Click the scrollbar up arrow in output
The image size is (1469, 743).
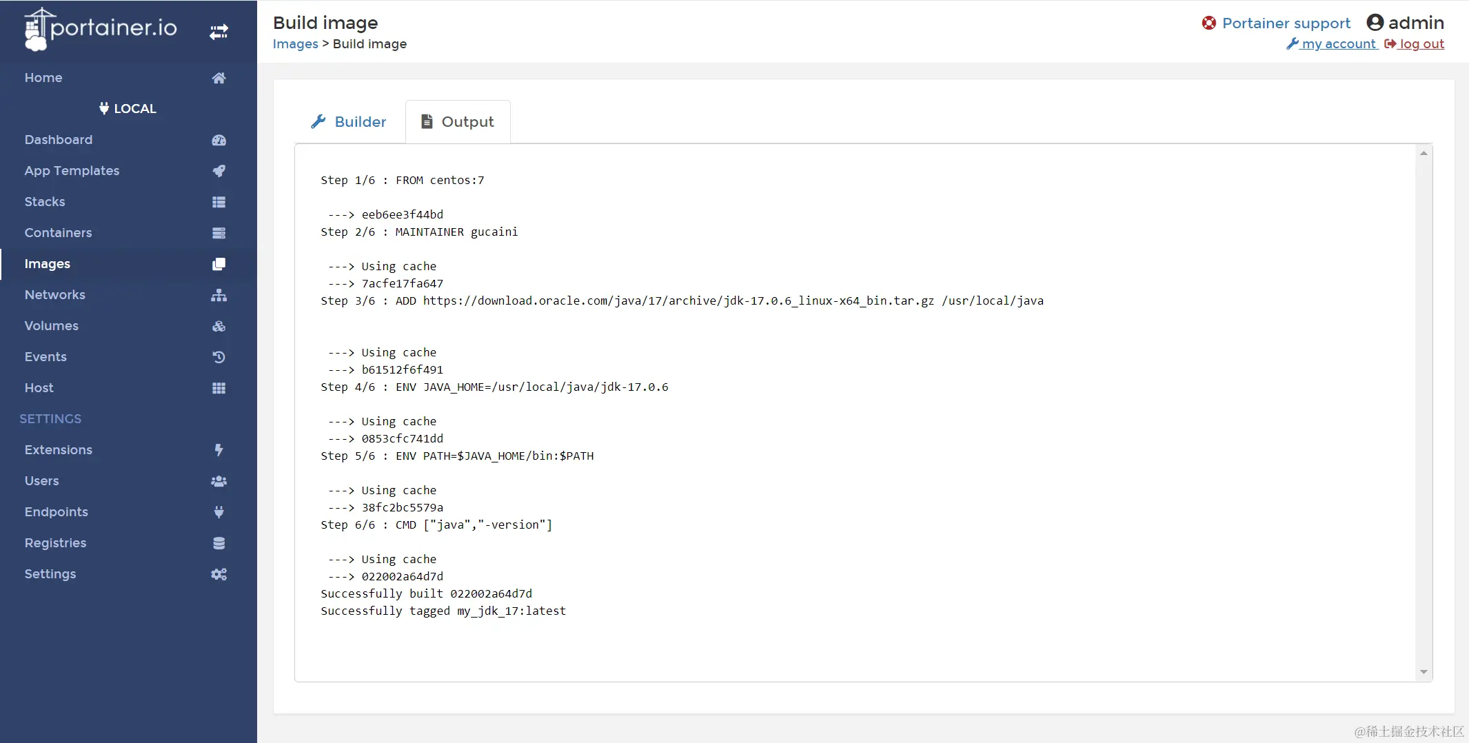[1424, 154]
